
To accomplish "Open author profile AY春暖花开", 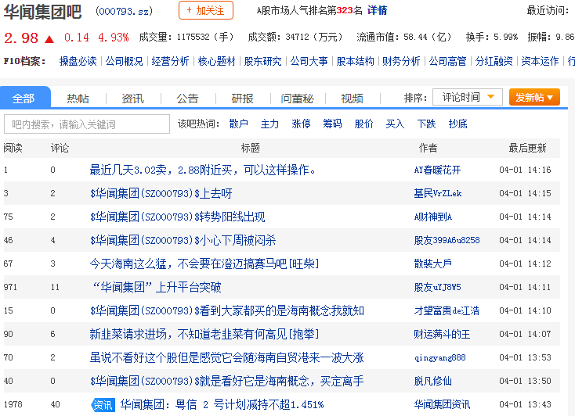I will [x=437, y=170].
